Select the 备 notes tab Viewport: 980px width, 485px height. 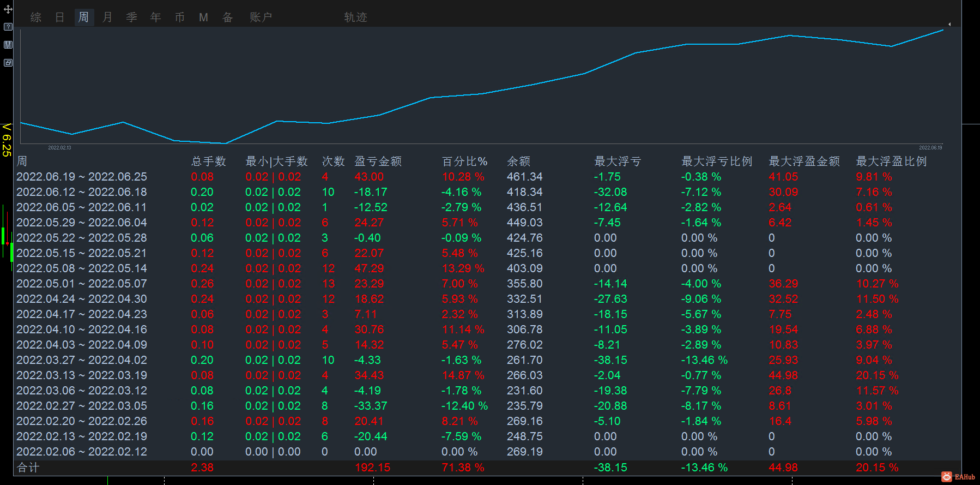227,17
